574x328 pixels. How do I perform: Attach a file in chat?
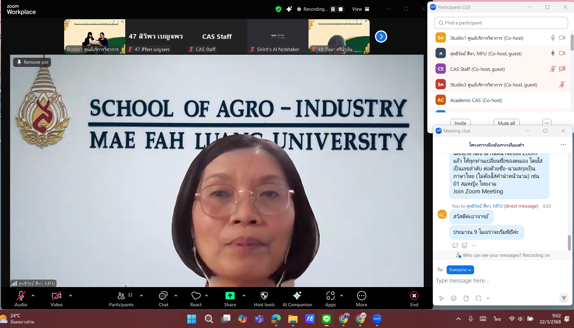(x=466, y=298)
